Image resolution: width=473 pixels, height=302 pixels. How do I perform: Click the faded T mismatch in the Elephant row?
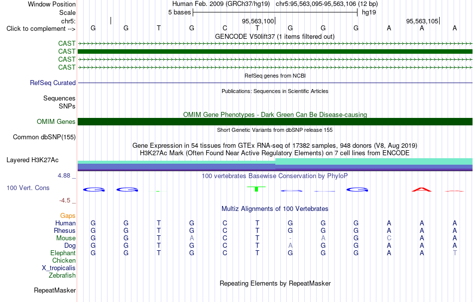pyautogui.click(x=455, y=253)
